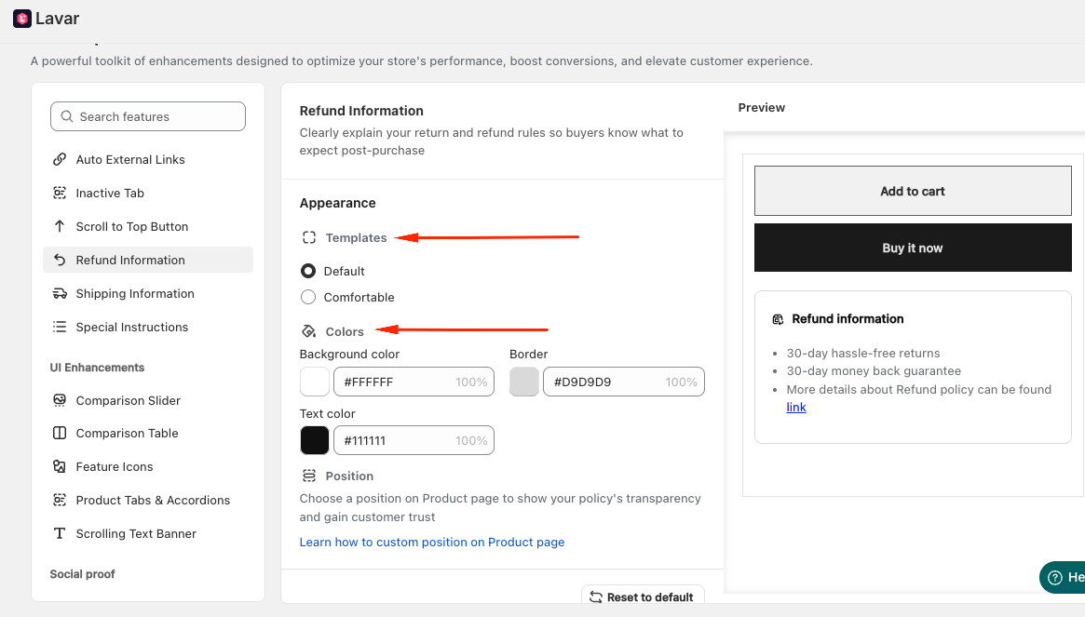Click the Background color #FFFFFF hex field
This screenshot has width=1085, height=617.
[414, 382]
